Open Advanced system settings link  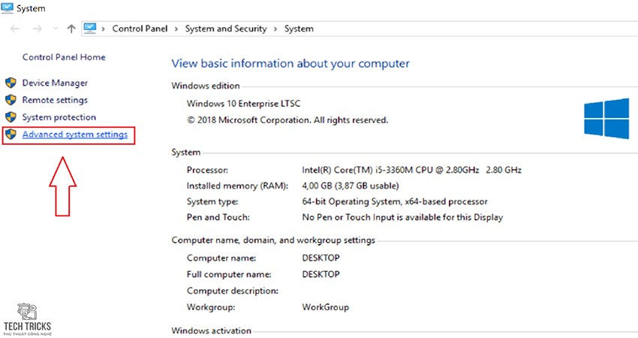(x=75, y=134)
